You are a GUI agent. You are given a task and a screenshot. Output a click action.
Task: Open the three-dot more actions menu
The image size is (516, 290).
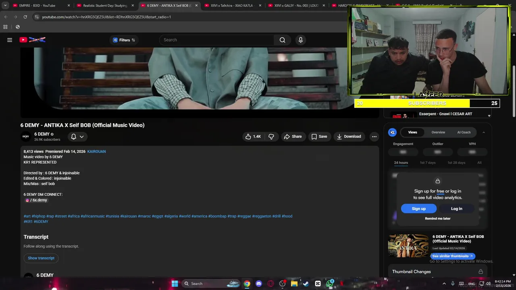[x=374, y=137]
